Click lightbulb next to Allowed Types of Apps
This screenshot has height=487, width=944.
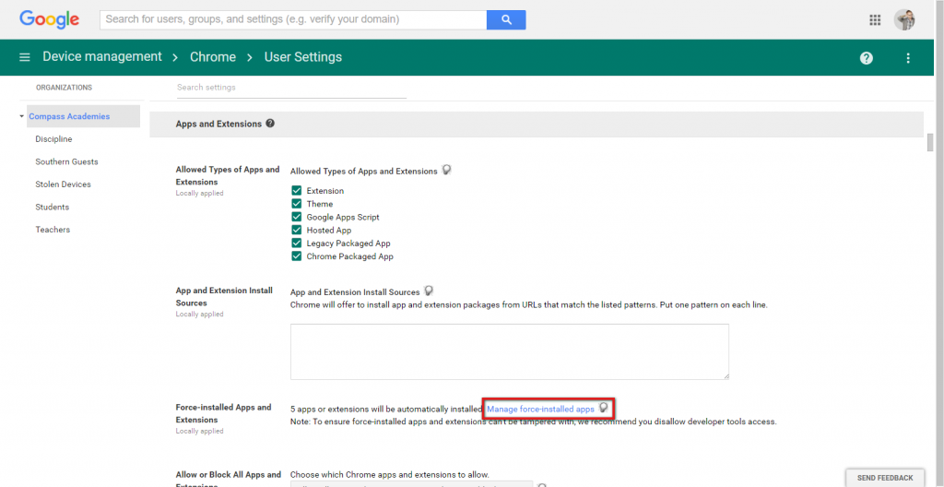click(x=446, y=171)
